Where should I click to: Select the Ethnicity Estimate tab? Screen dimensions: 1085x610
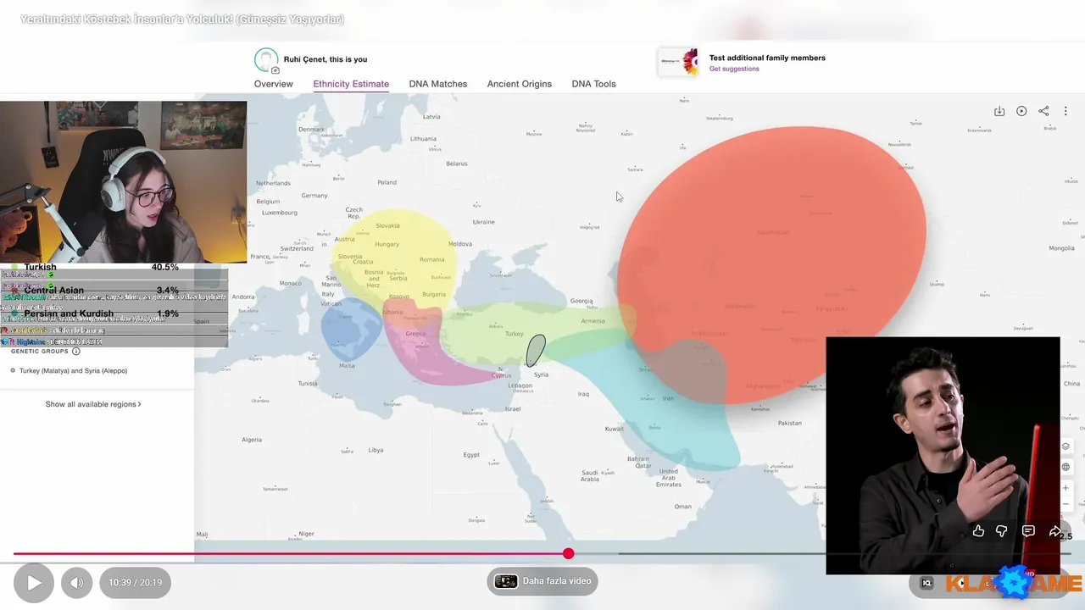point(351,84)
